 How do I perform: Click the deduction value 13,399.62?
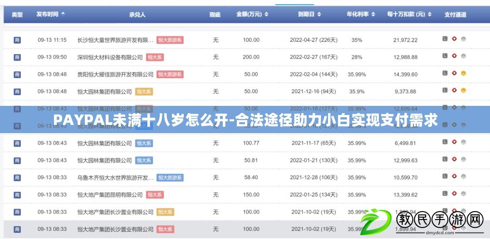click(405, 195)
